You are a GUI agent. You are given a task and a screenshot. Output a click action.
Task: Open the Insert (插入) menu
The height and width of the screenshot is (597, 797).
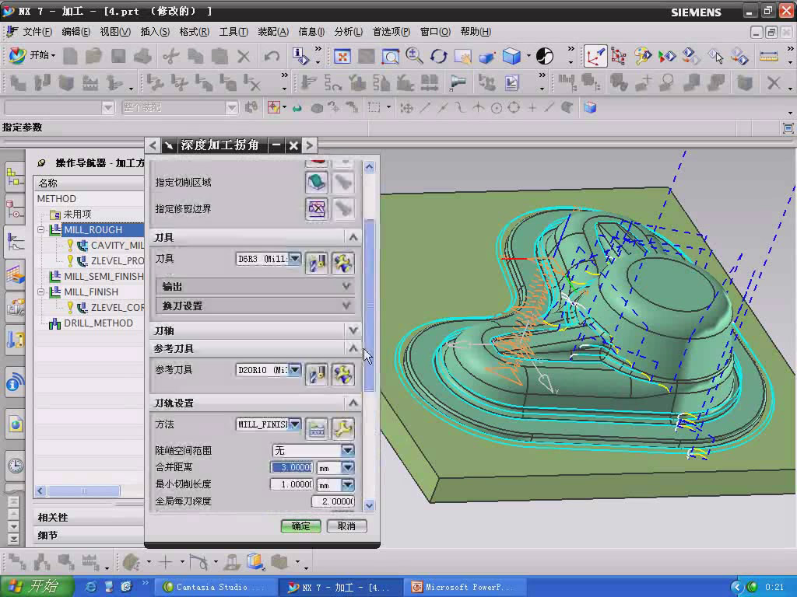click(155, 32)
